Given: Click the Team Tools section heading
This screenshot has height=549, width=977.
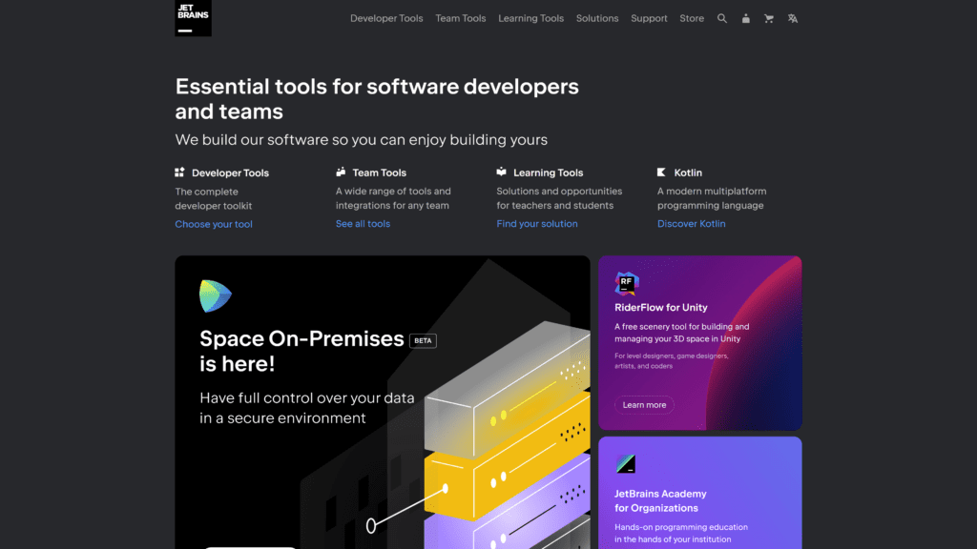Looking at the screenshot, I should (380, 173).
